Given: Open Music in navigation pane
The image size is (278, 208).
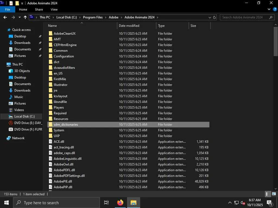Looking at the screenshot, I should [19, 97].
